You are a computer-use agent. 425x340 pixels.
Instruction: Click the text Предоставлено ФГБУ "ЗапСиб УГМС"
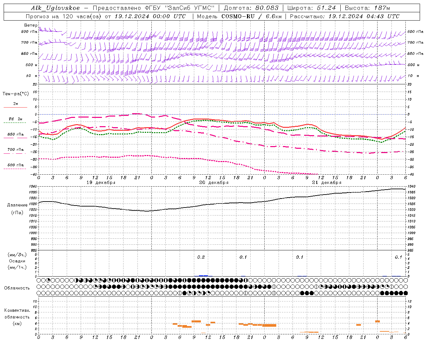(154, 8)
